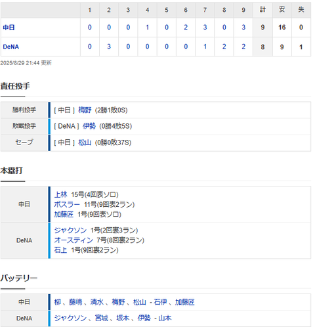Image resolution: width=315 pixels, height=327 pixels.
Task: Select DeNA 9th inning score of 2
Action: (243, 47)
